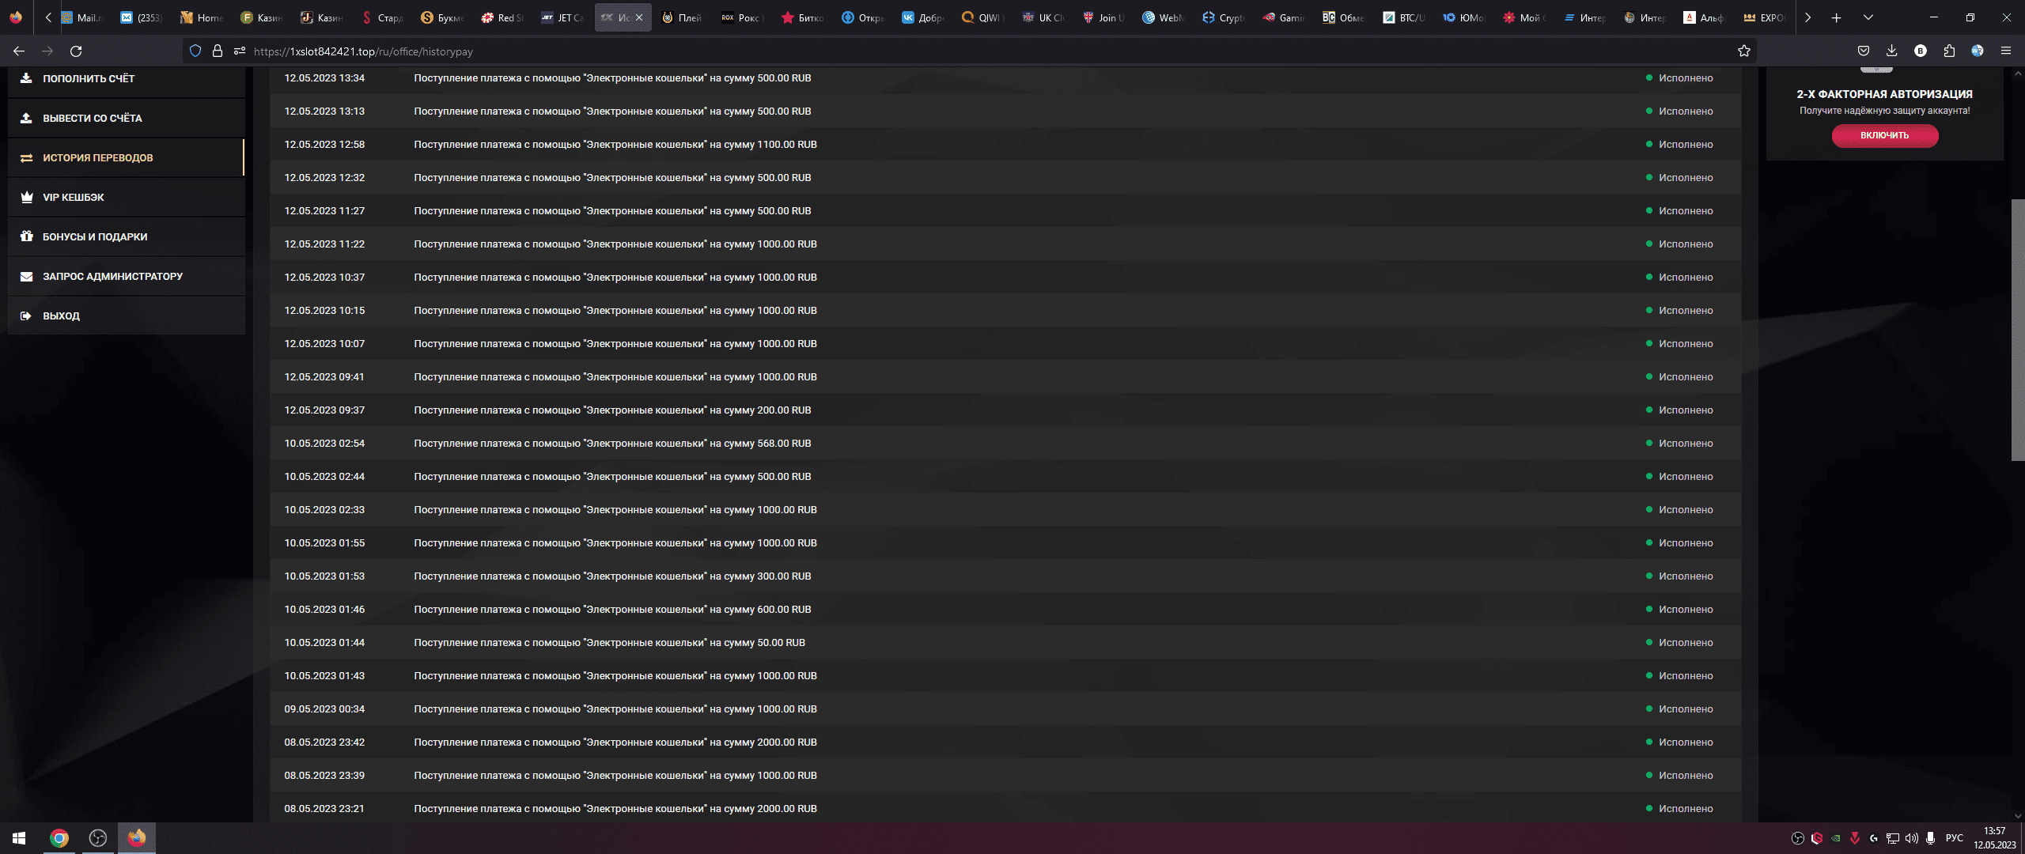The width and height of the screenshot is (2025, 854).
Task: Click the site padlock security icon
Action: click(x=217, y=51)
